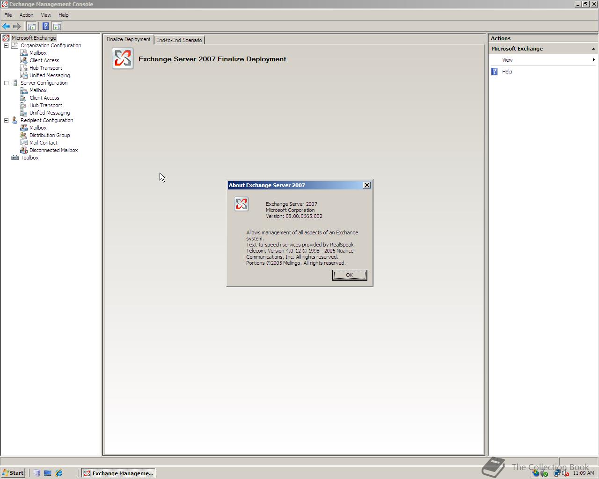
Task: Open Mailbox under Recipient Configuration
Action: tap(38, 128)
